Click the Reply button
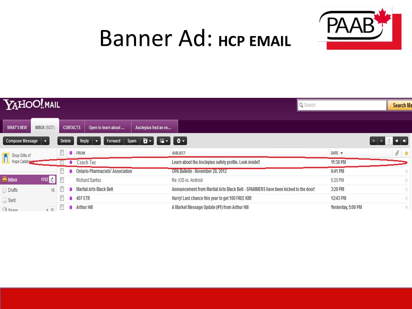This screenshot has width=412, height=309. point(85,141)
